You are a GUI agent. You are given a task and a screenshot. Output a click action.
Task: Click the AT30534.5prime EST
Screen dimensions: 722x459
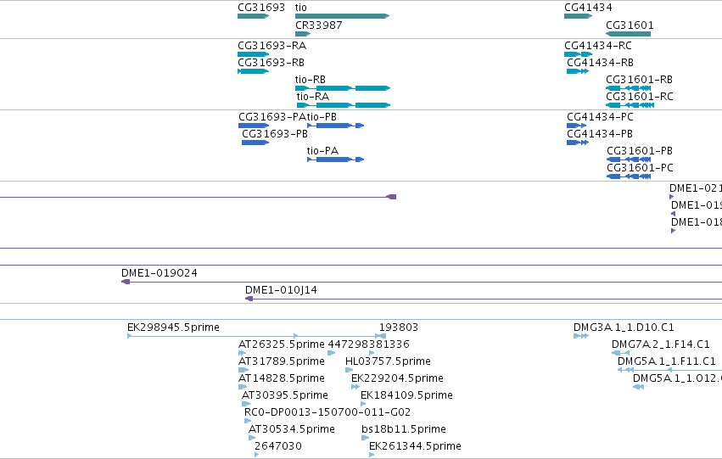click(x=252, y=438)
